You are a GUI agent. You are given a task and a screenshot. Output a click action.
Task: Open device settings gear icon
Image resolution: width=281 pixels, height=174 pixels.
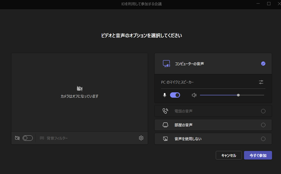click(141, 138)
